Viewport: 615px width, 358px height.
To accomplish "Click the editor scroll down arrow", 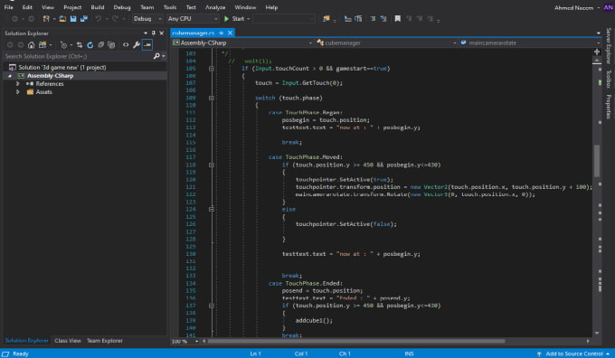I will [597, 333].
